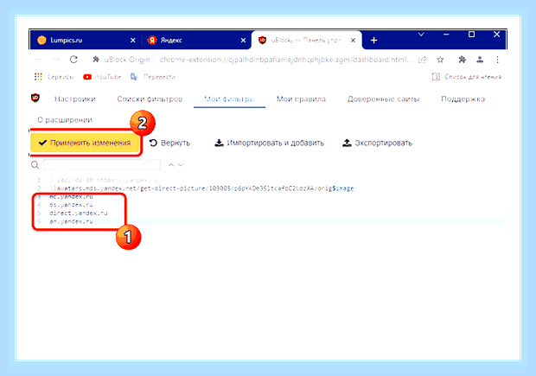
Task: Switch to the Lumpics.ru browser tab
Action: (85, 40)
